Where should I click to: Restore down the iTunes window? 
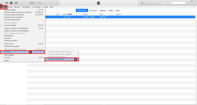pyautogui.click(x=191, y=1)
